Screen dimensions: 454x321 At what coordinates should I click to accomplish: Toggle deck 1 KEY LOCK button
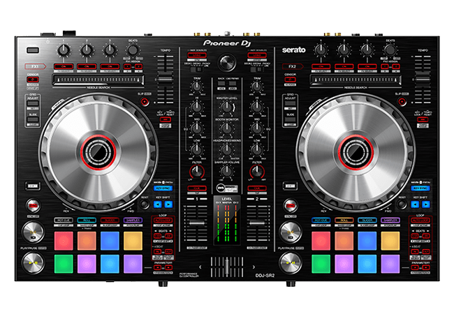[x=166, y=120]
